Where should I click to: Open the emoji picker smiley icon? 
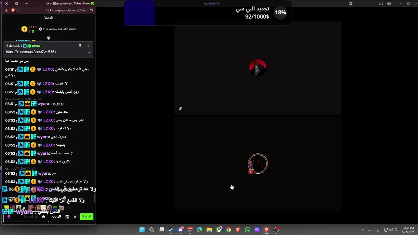pos(43,217)
